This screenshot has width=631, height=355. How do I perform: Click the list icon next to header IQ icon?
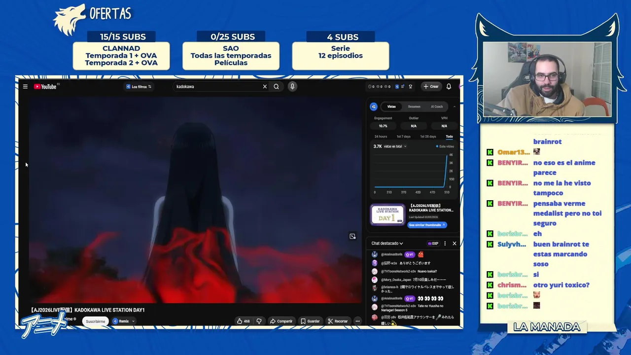402,86
